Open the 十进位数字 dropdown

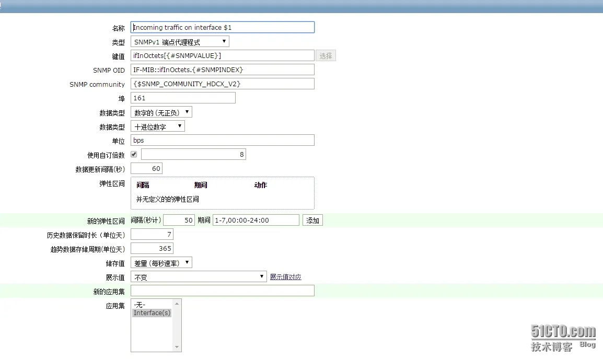[x=158, y=126]
